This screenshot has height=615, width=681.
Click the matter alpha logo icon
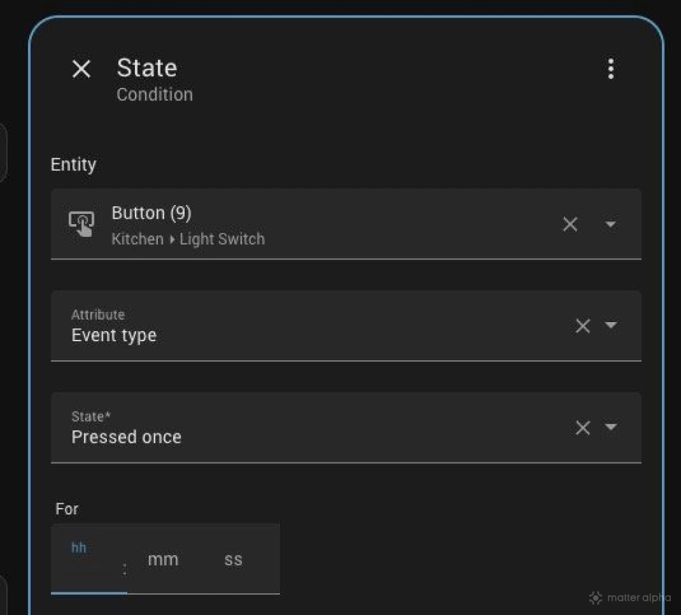click(x=595, y=598)
